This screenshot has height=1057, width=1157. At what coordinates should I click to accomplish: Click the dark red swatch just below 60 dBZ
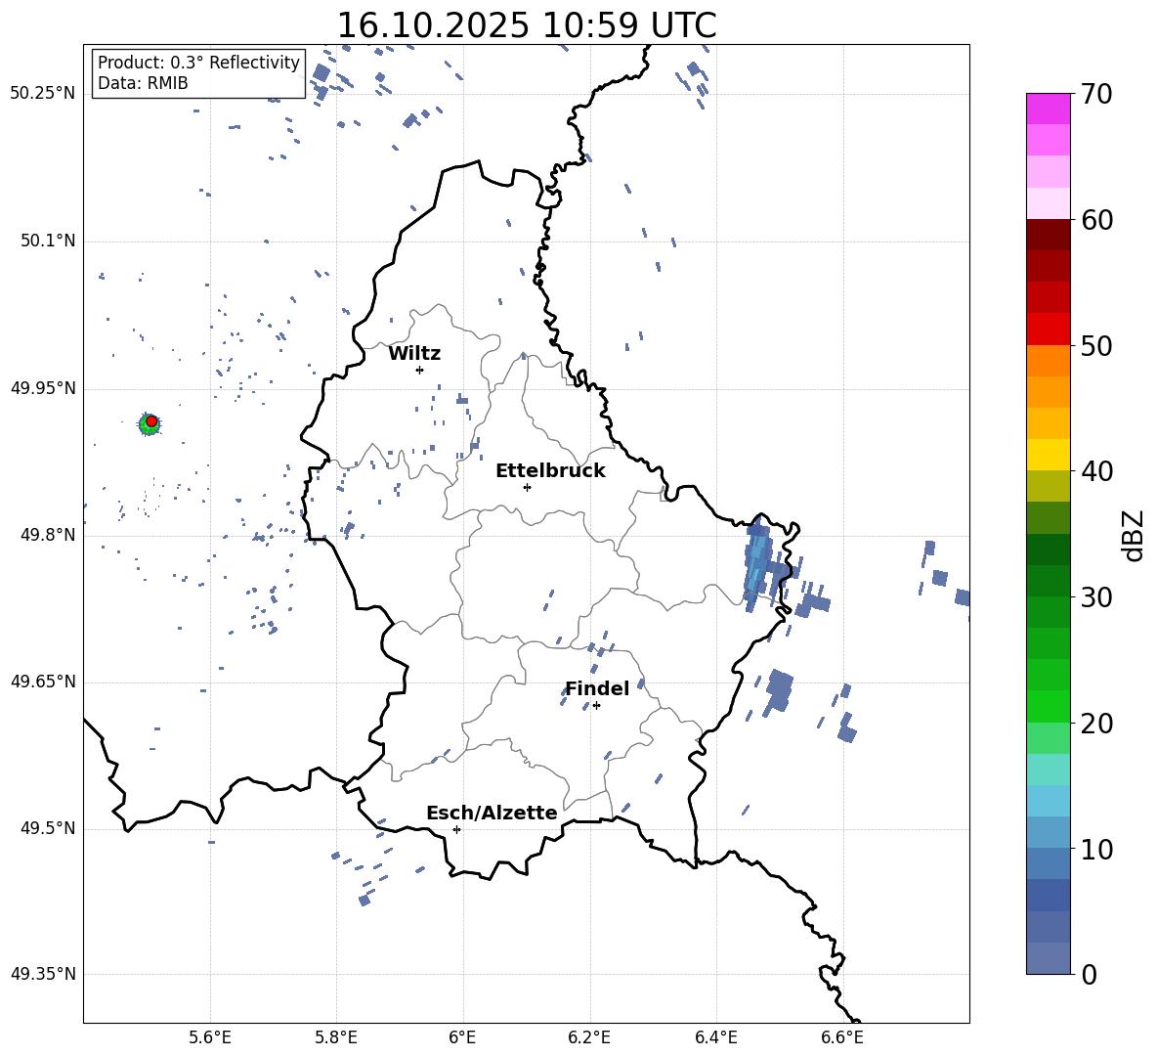pos(1048,235)
